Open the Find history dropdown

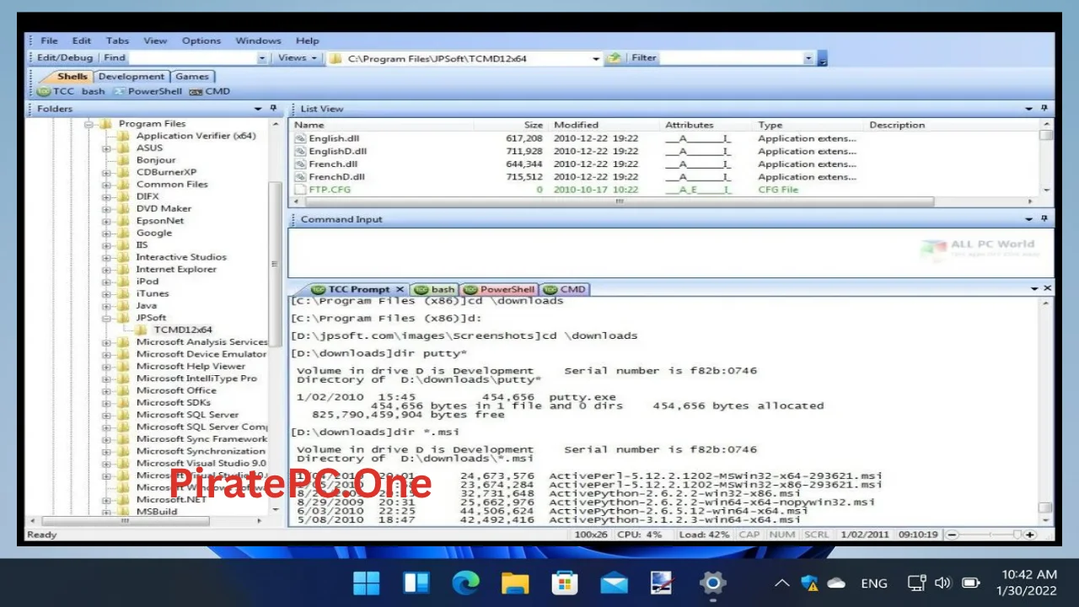point(261,58)
